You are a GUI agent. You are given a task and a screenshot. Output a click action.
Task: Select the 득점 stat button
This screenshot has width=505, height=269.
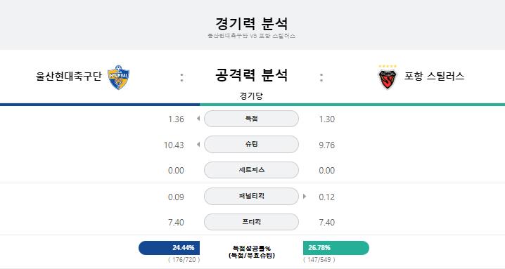tap(251, 119)
